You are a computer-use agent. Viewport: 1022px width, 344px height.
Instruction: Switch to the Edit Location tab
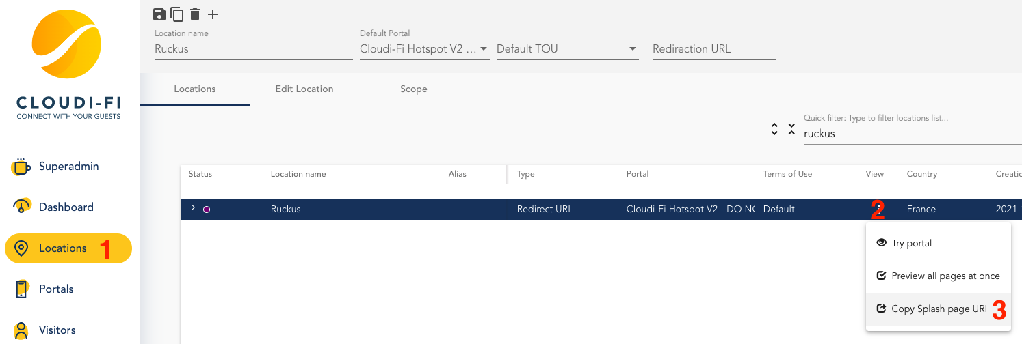[x=304, y=89]
